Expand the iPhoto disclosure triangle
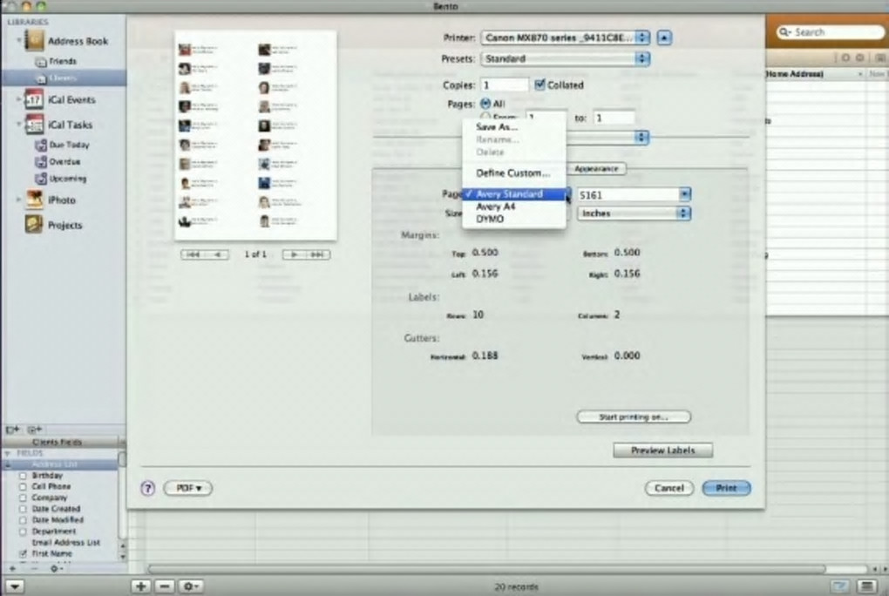This screenshot has width=889, height=596. pyautogui.click(x=18, y=200)
